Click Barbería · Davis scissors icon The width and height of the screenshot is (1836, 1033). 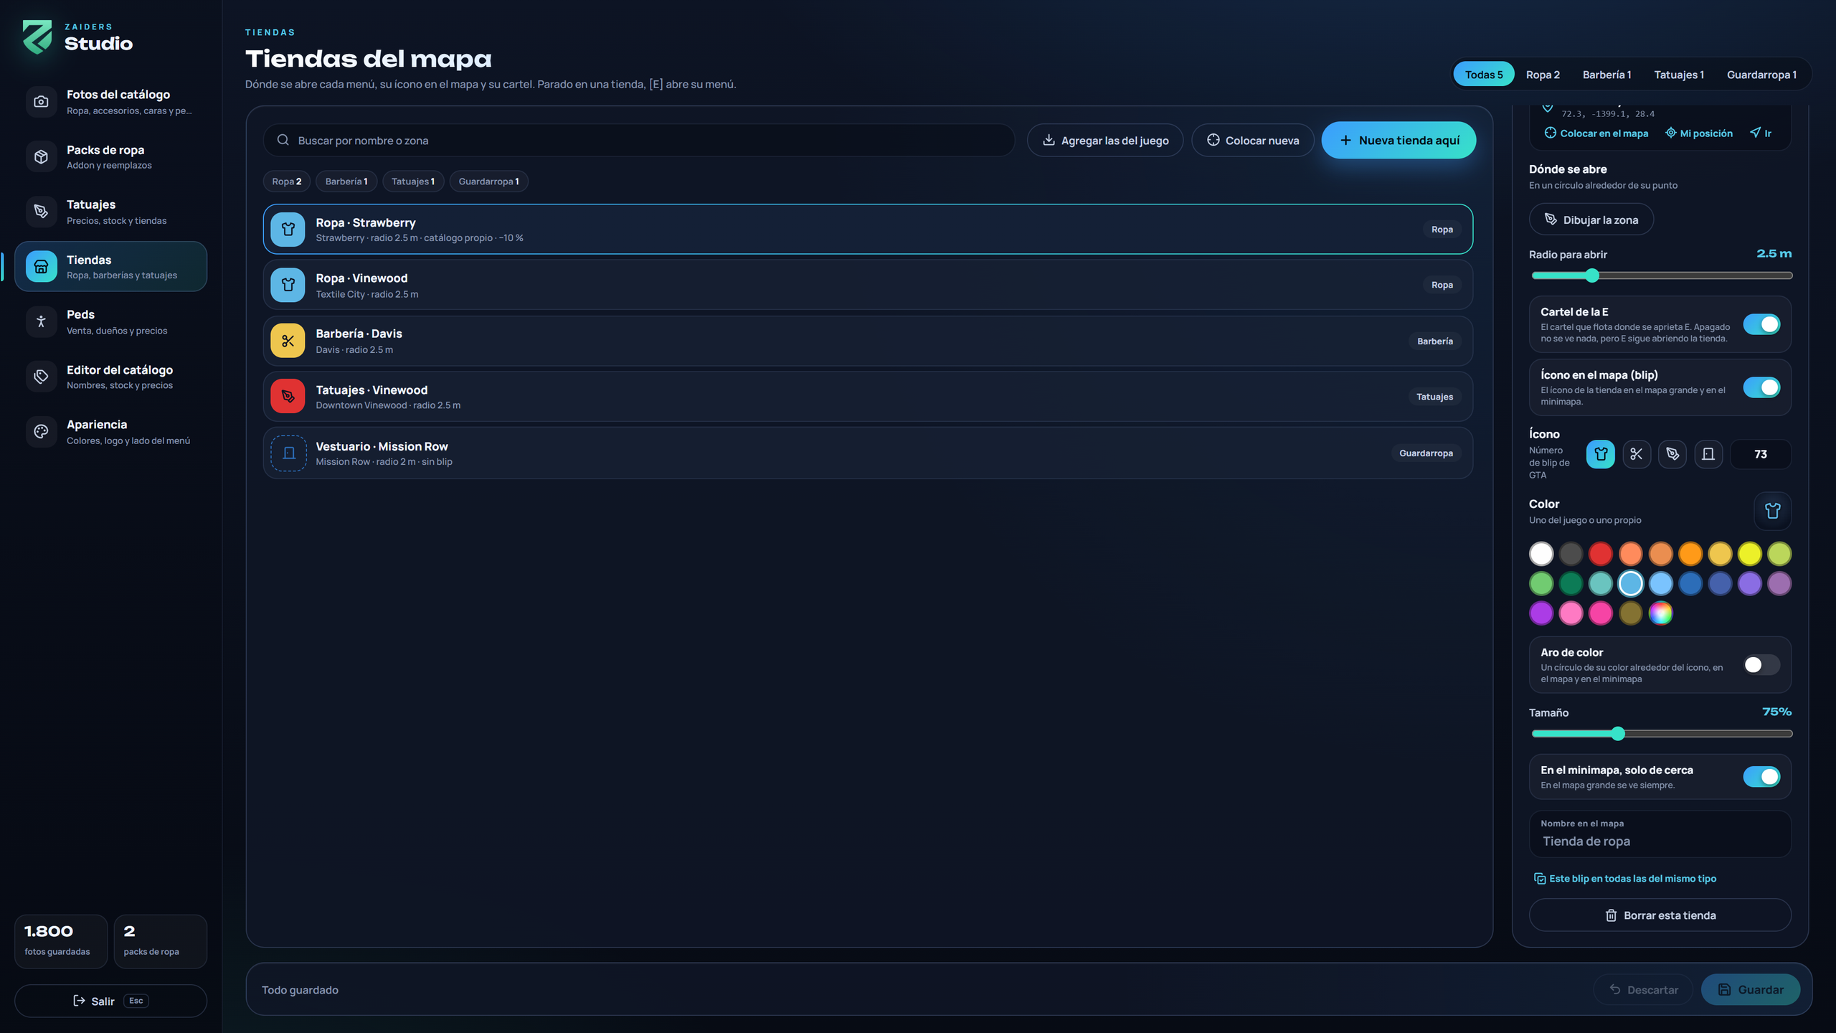point(288,341)
